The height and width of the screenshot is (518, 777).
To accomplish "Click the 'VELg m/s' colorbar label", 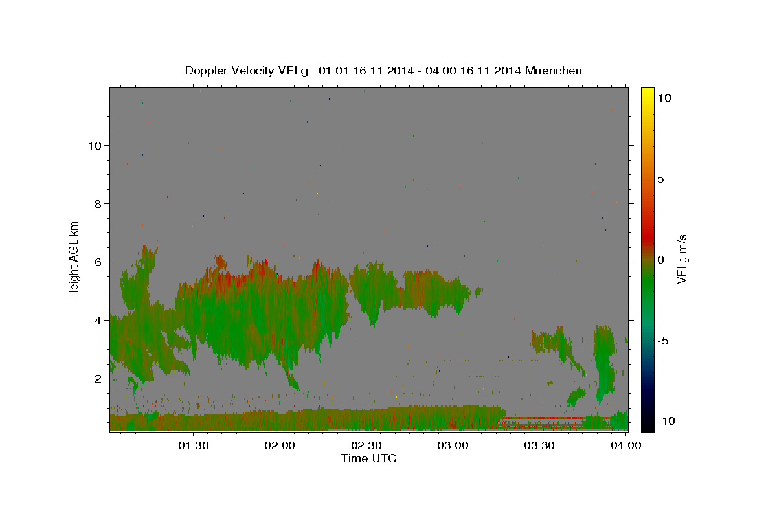I will [682, 259].
